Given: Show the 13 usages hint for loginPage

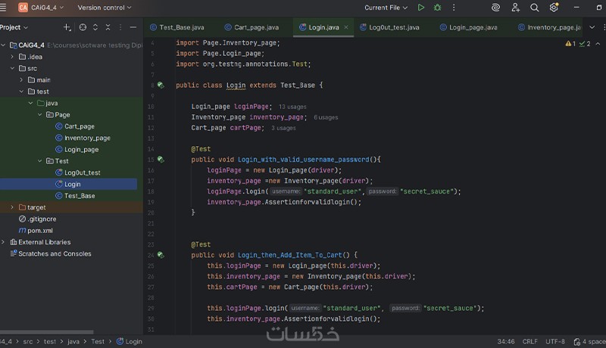Looking at the screenshot, I should (292, 107).
